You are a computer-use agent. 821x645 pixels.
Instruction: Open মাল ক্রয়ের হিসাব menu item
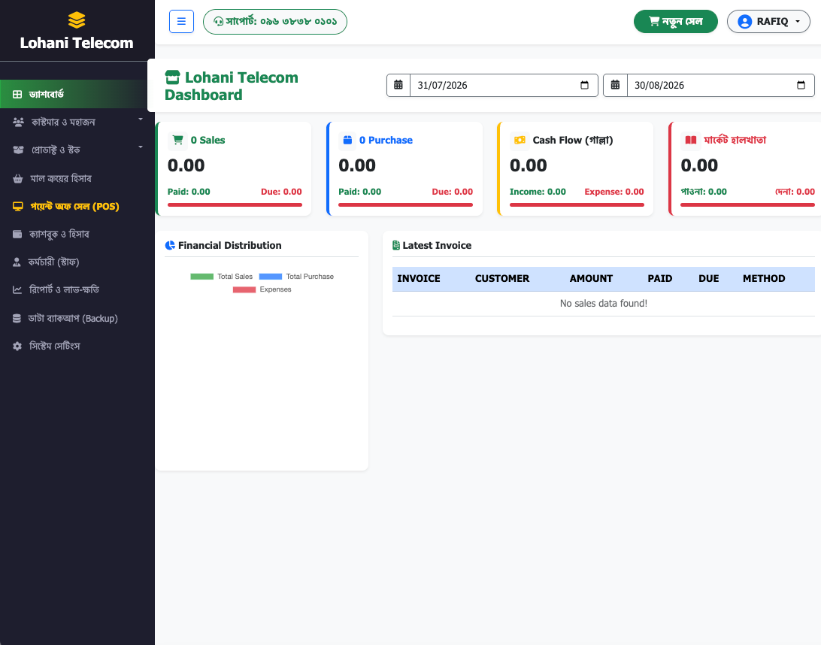74,178
